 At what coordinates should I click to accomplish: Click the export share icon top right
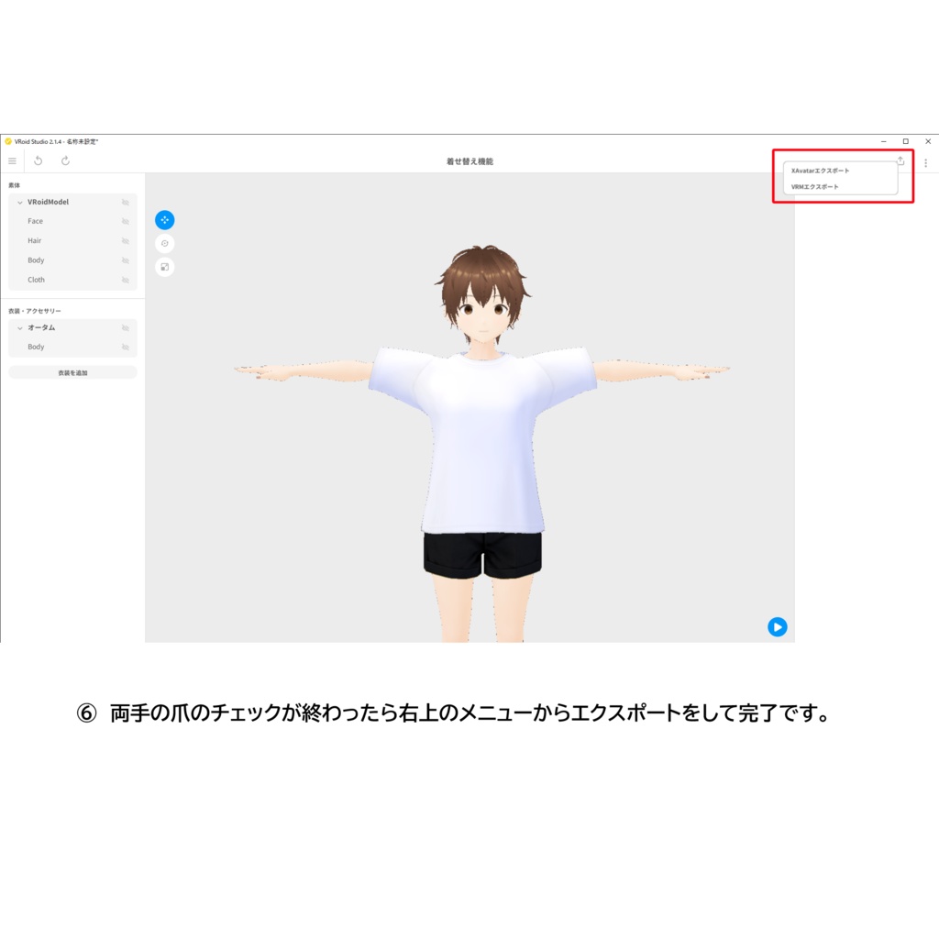point(900,160)
